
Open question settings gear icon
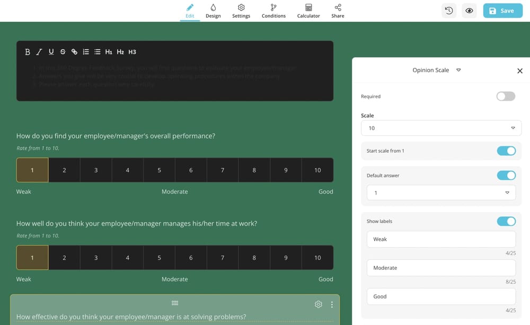click(x=318, y=304)
